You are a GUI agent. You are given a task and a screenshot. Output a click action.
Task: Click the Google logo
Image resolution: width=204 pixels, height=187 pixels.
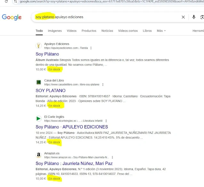click(x=12, y=17)
